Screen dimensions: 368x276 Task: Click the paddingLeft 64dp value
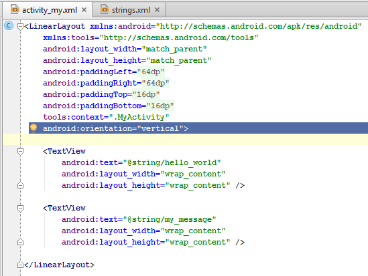tap(151, 72)
